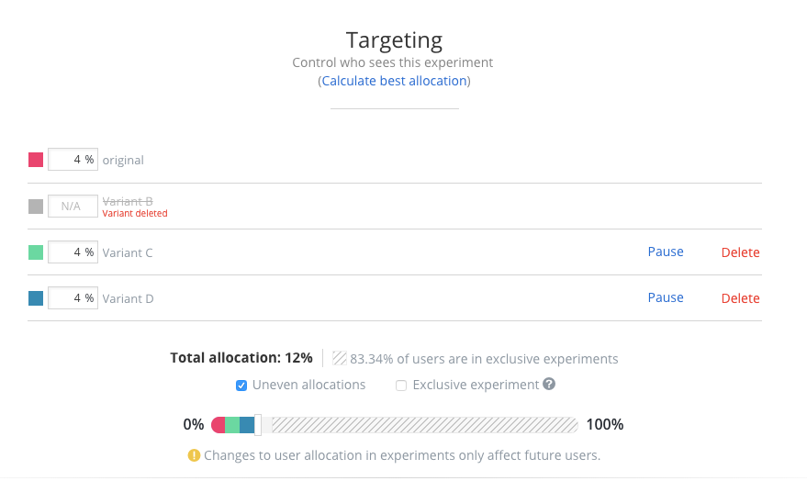Click the red original color swatch
Image resolution: width=807 pixels, height=481 pixels.
coord(36,160)
